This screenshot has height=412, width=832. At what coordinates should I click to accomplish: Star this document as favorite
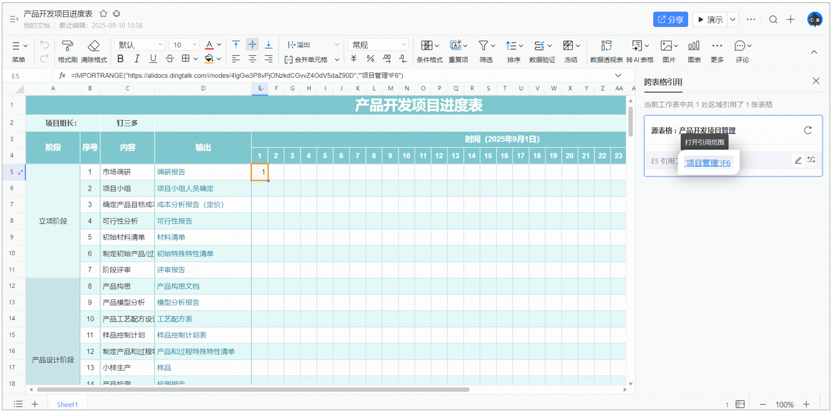click(103, 13)
